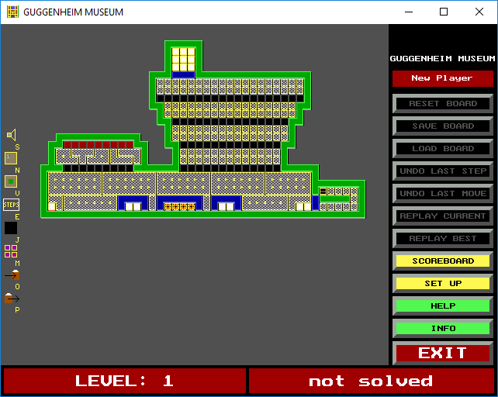The height and width of the screenshot is (397, 498).
Task: Click the blue block below the white tower grid
Action: 183,75
